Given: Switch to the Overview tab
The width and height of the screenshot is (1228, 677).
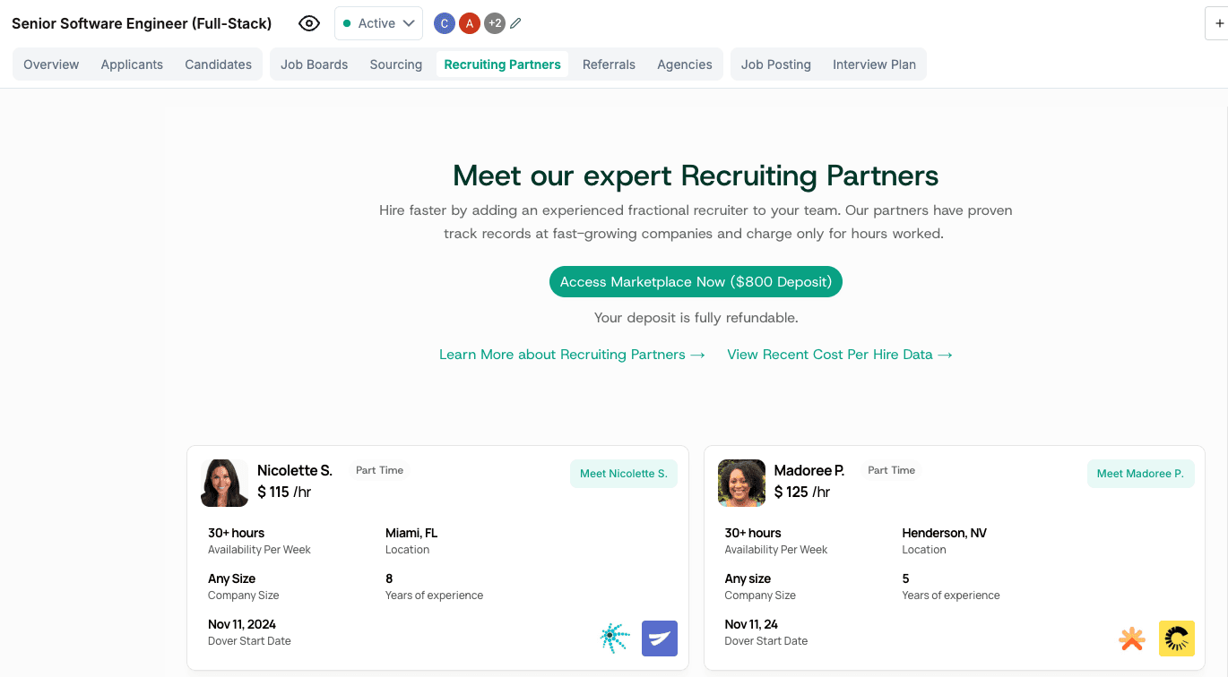Looking at the screenshot, I should pos(51,64).
